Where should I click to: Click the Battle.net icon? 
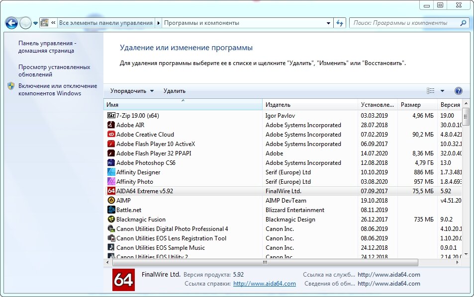tap(111, 210)
